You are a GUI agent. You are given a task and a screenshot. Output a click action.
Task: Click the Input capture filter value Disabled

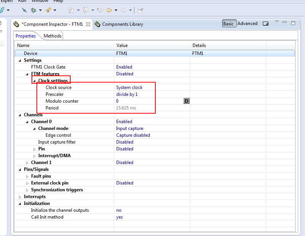coord(125,142)
